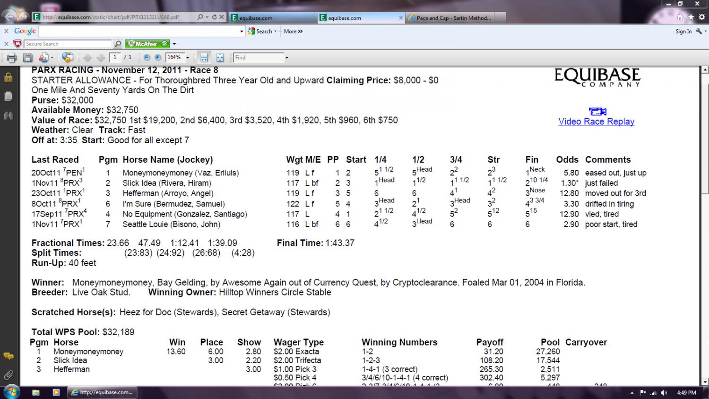This screenshot has height=399, width=709.
Task: Open the Google Search options dropdown arrow
Action: pos(277,32)
